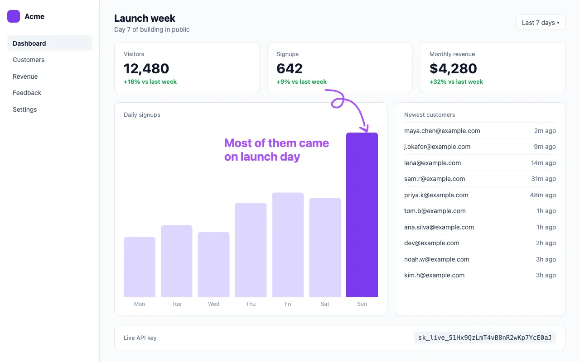Click the Daily signups chart title
This screenshot has width=580, height=362.
point(142,115)
